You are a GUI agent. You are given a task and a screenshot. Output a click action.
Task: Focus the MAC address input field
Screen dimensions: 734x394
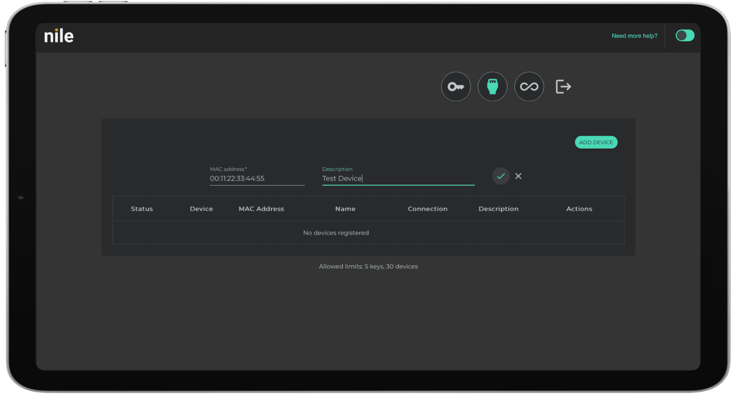tap(257, 178)
